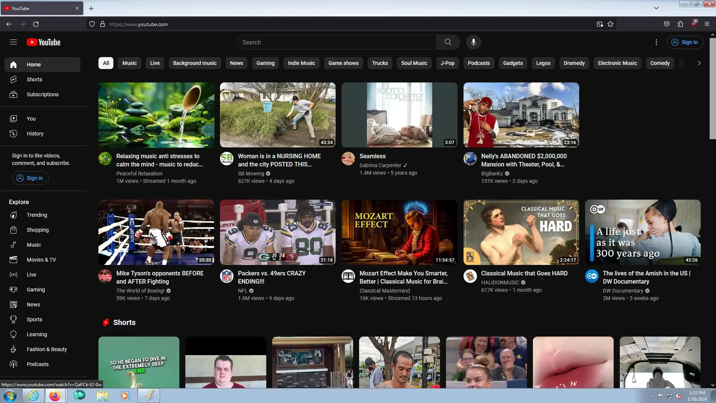
Task: Click the top-right Sign in button
Action: (685, 42)
